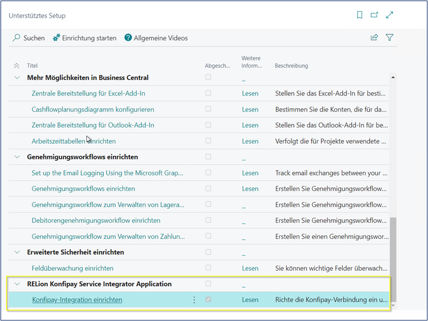Click the Titel column header

32,66
